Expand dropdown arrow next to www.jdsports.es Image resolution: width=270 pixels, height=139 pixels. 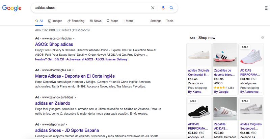coord(66,124)
